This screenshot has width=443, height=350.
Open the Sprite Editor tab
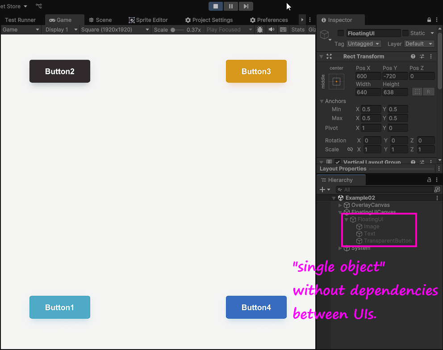click(148, 20)
